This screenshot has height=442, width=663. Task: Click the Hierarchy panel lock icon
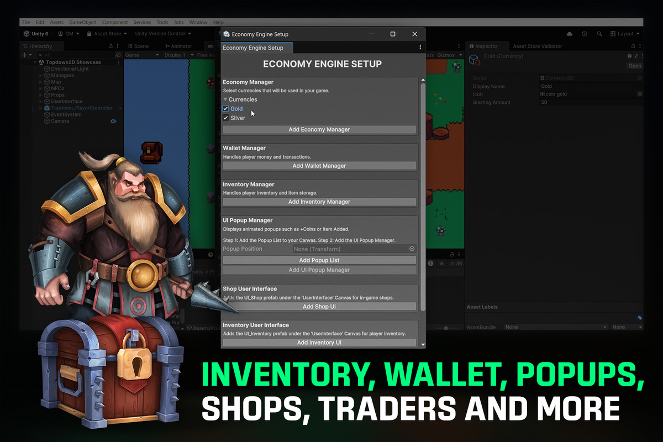[x=111, y=46]
